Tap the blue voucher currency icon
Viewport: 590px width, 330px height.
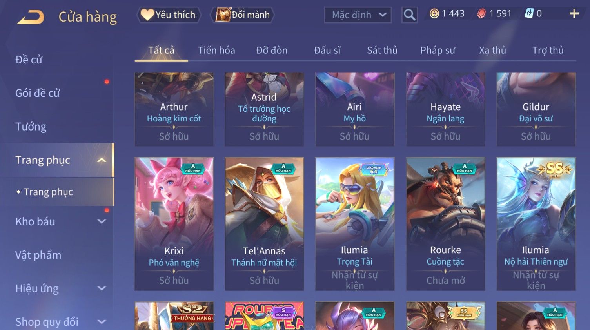coord(529,14)
